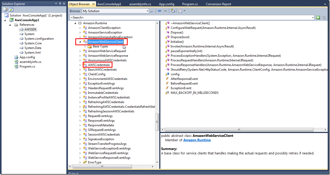The image size is (330, 175).
Task: Expand the Base Types folder
Action: tap(85, 46)
